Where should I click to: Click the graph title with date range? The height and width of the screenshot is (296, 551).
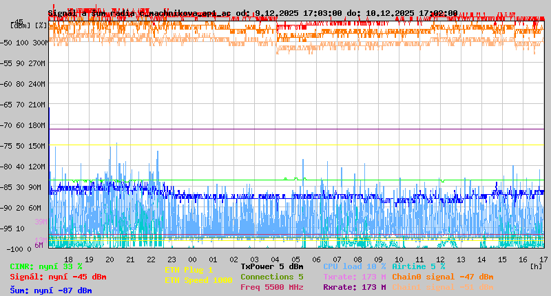[x=253, y=13]
